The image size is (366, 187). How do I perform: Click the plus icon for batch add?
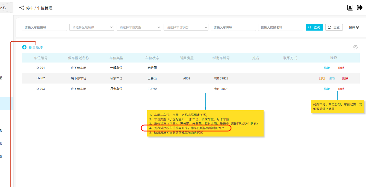click(x=24, y=48)
